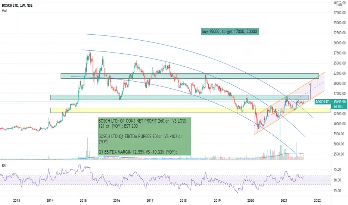Click the 2015 label on the time axis
The width and height of the screenshot is (348, 205).
point(83,201)
